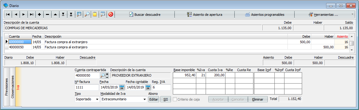This screenshot has width=359, height=110.
Task: Click the red cancel circle icon
Action: 111,14
